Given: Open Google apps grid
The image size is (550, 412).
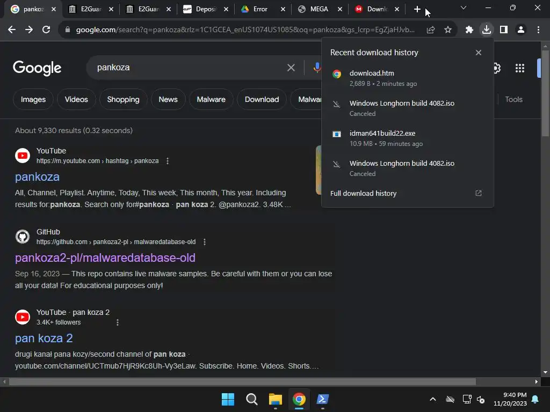Looking at the screenshot, I should coord(520,68).
